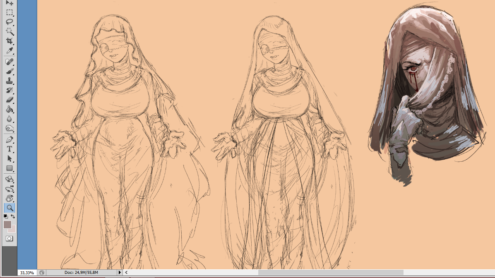Select the Clone Stamp tool
Image resolution: width=495 pixels, height=278 pixels.
pyautogui.click(x=10, y=81)
